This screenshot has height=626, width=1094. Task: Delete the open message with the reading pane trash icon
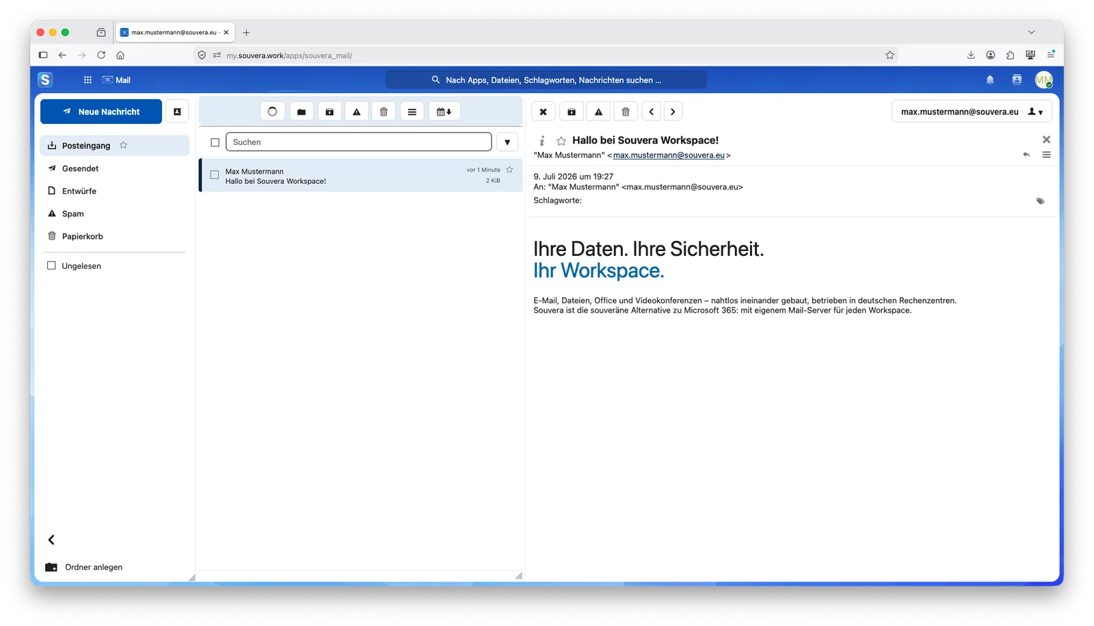pos(626,112)
